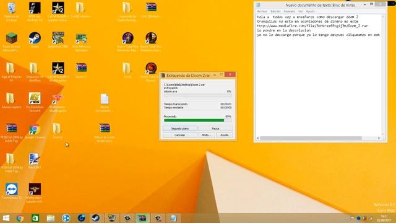Open the Doom2 folder on the desktop
This screenshot has height=223, width=396.
[57, 129]
